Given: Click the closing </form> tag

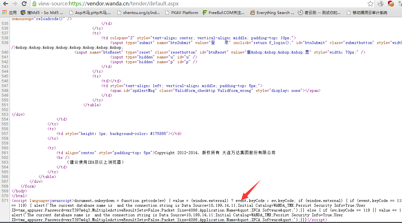Looking at the screenshot, I should (x=28, y=186).
